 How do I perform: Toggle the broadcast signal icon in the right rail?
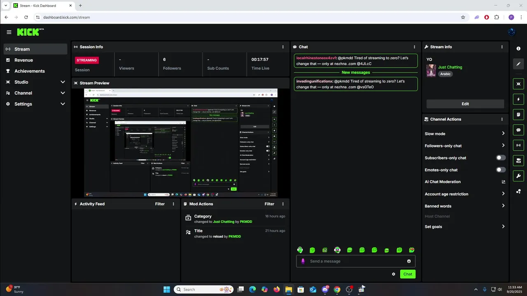(x=518, y=145)
